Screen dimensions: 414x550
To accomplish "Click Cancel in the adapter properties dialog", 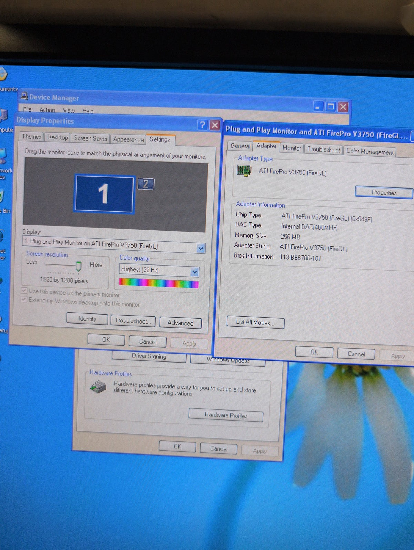I will [356, 354].
